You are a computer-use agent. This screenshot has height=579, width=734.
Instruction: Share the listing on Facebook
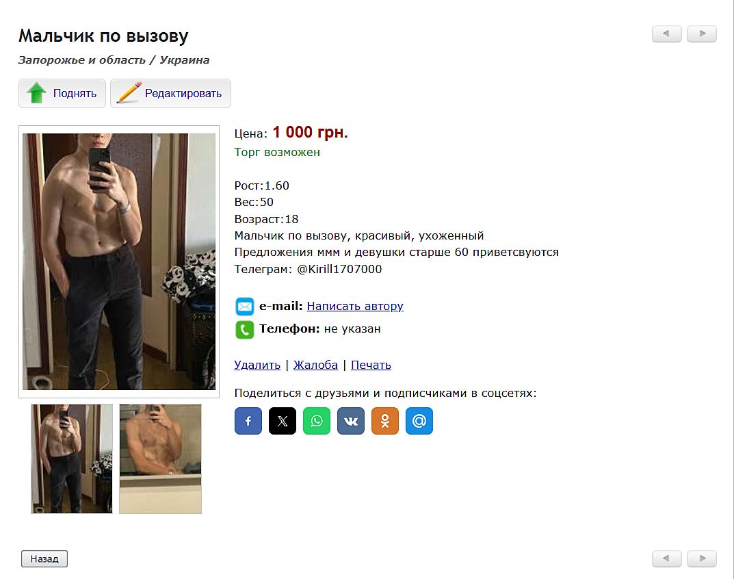coord(248,421)
